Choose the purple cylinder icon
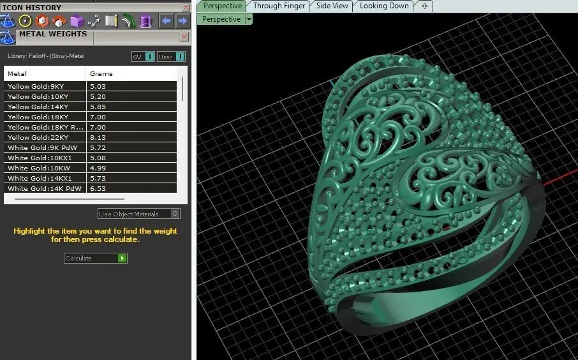578x360 pixels. 145,21
